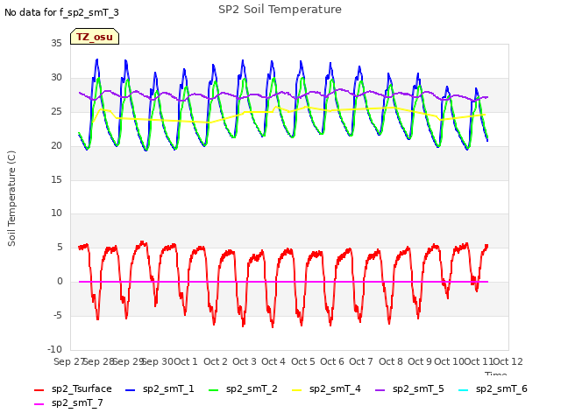Click the -5 y-axis tick label
561x420 pixels.
58,315
